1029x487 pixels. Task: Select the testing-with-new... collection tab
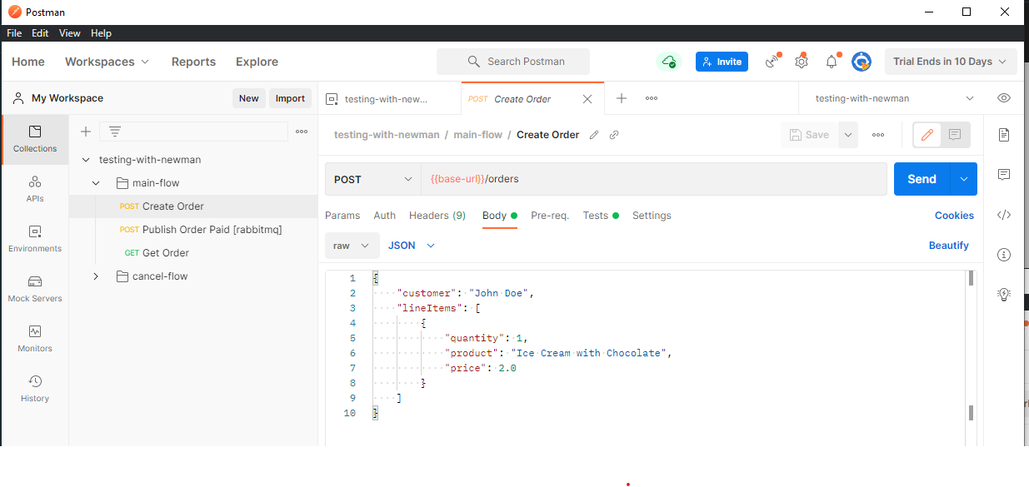tap(389, 98)
